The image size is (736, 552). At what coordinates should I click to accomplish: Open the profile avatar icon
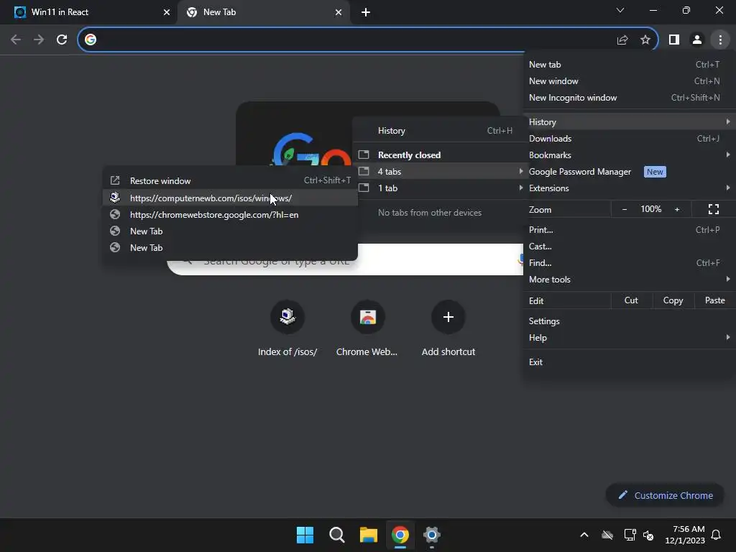(x=697, y=40)
